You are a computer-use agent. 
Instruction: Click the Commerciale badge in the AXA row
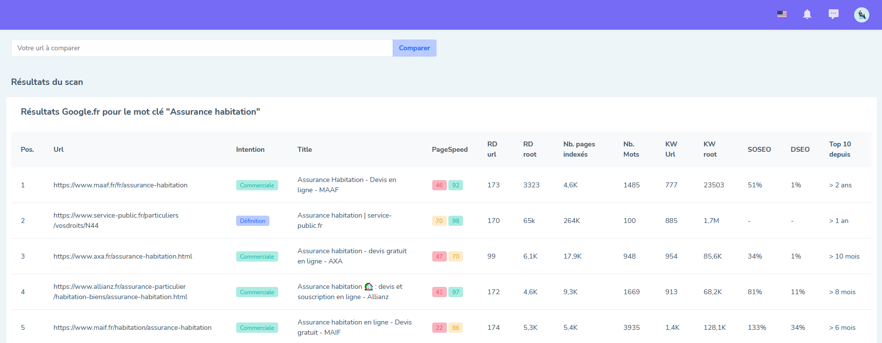(x=257, y=257)
